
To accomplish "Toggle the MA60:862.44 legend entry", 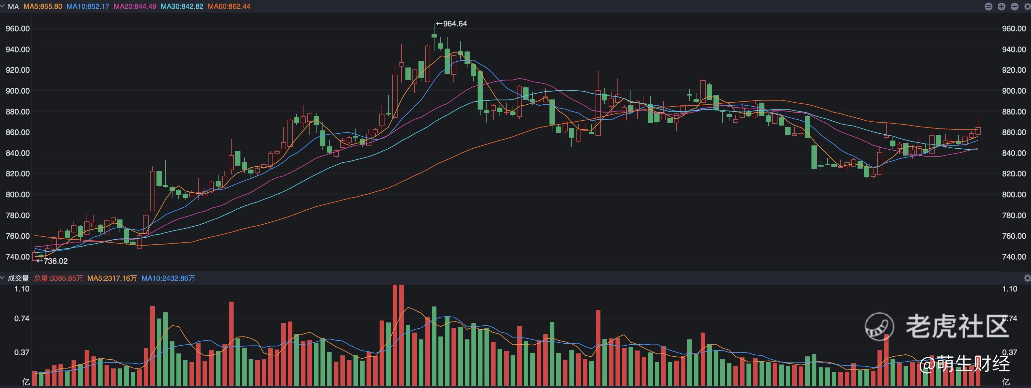I will click(x=229, y=7).
